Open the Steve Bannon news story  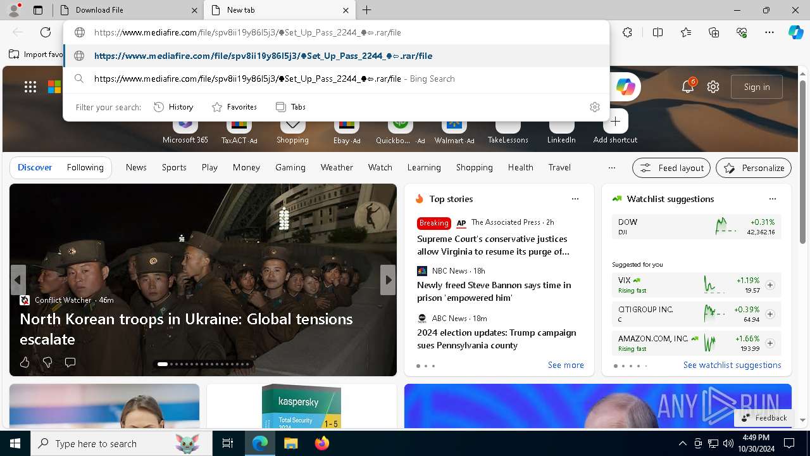coord(494,291)
